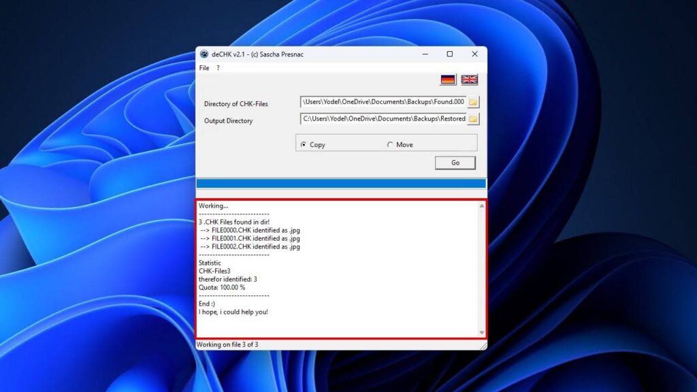Click the blue progress bar

click(x=340, y=183)
